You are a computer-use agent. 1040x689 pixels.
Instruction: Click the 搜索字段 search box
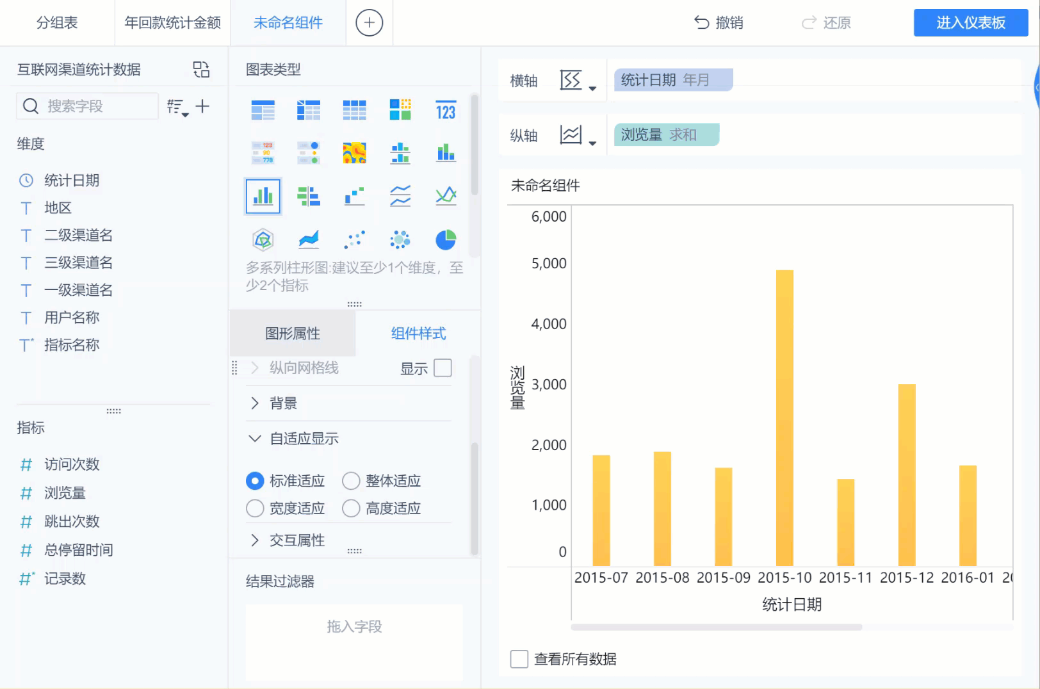click(x=88, y=106)
